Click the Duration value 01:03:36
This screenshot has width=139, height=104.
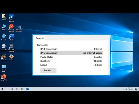point(98,61)
